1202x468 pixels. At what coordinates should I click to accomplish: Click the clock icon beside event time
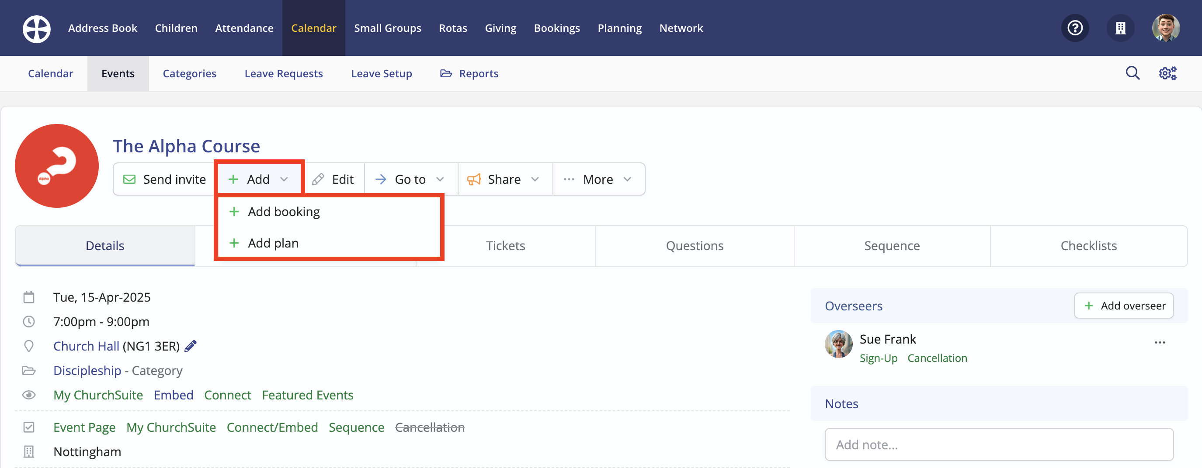tap(29, 322)
